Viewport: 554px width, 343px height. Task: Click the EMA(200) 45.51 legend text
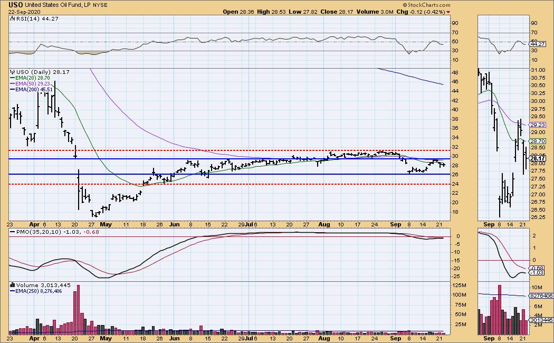[34, 89]
